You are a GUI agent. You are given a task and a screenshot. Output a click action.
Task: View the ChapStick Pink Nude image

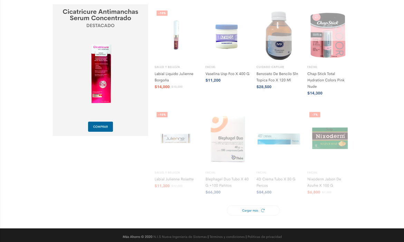coord(328,35)
